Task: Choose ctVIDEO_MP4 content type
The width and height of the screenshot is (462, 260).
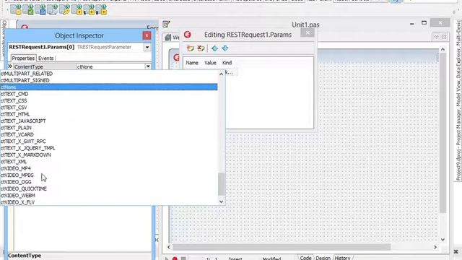Action: pyautogui.click(x=109, y=168)
